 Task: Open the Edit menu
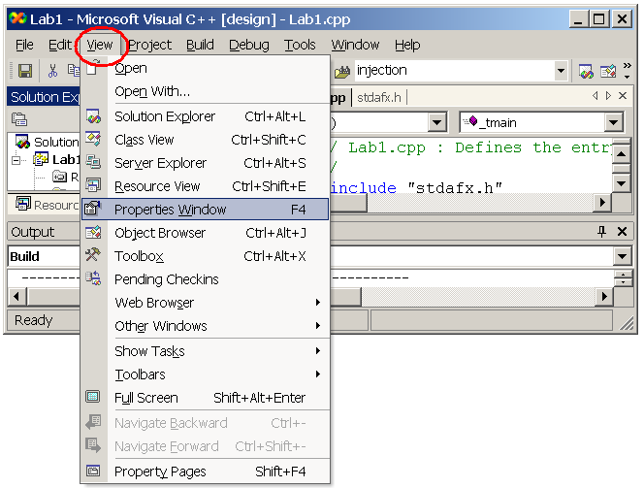60,45
